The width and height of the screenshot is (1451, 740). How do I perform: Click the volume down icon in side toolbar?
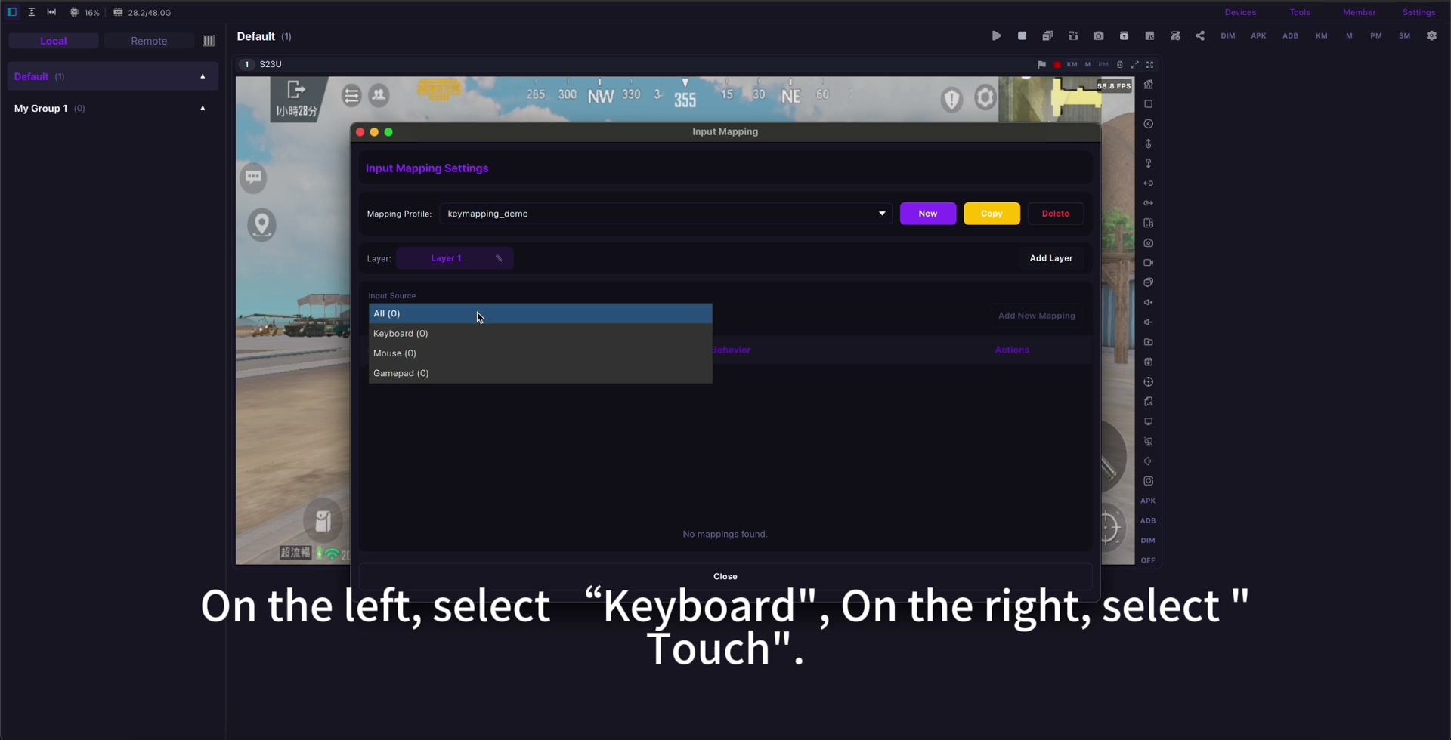(1148, 322)
